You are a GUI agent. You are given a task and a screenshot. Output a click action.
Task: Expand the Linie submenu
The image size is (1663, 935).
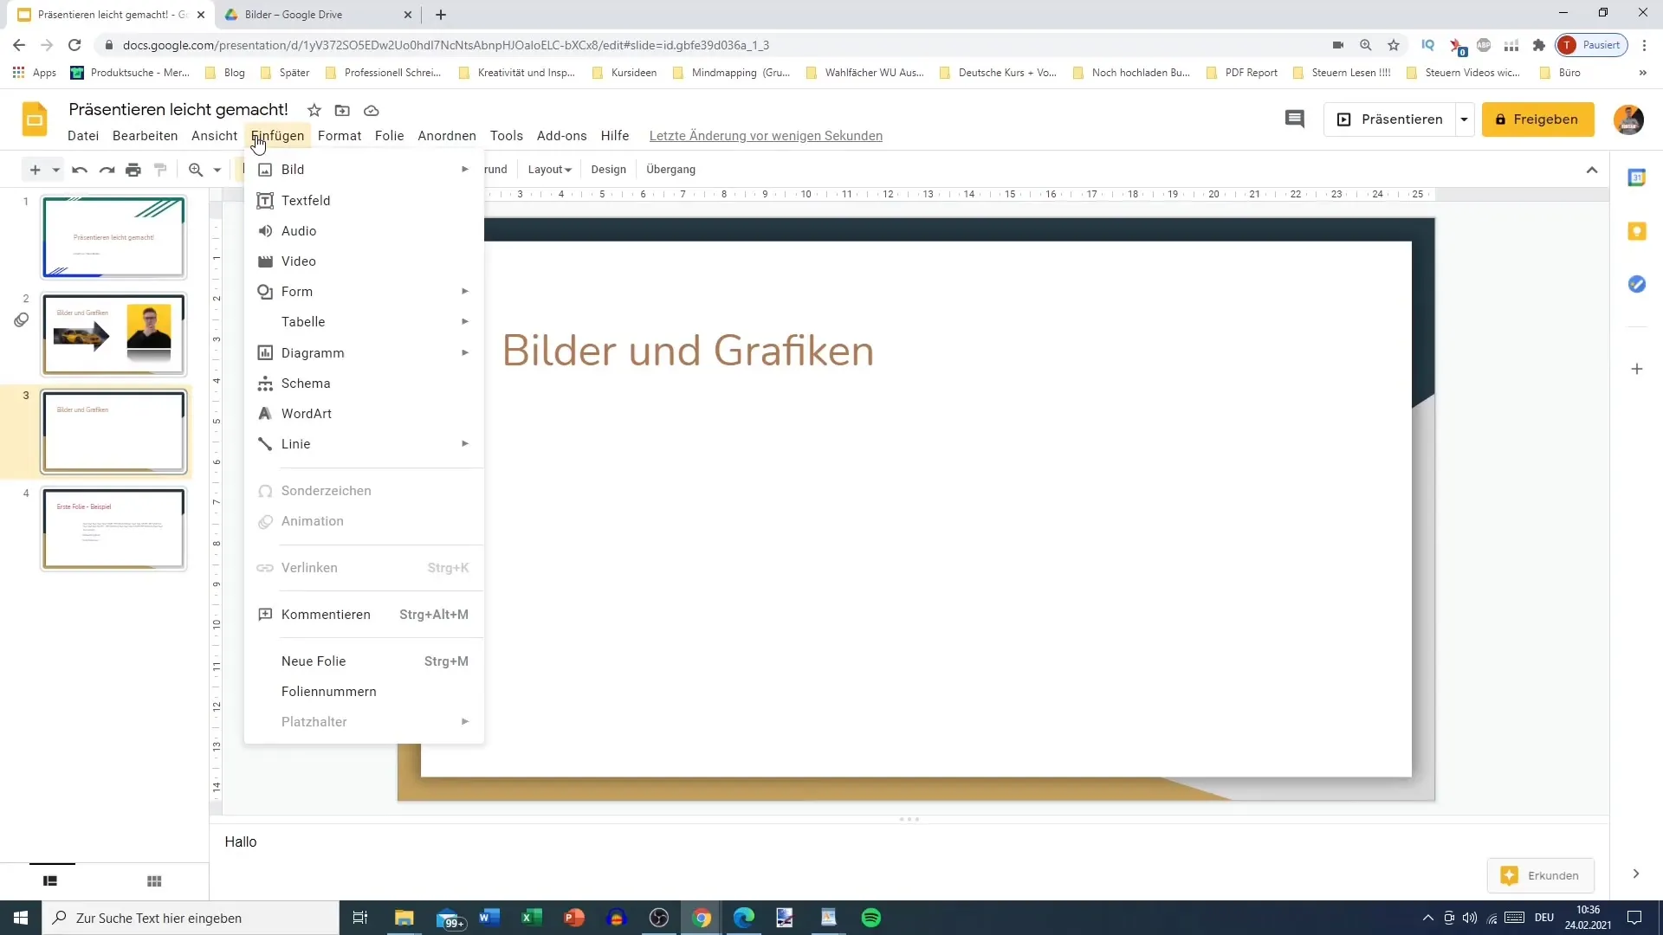click(x=364, y=444)
